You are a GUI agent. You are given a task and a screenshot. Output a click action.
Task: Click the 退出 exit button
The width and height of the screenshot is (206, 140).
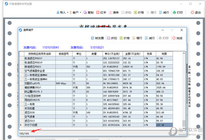point(196,12)
